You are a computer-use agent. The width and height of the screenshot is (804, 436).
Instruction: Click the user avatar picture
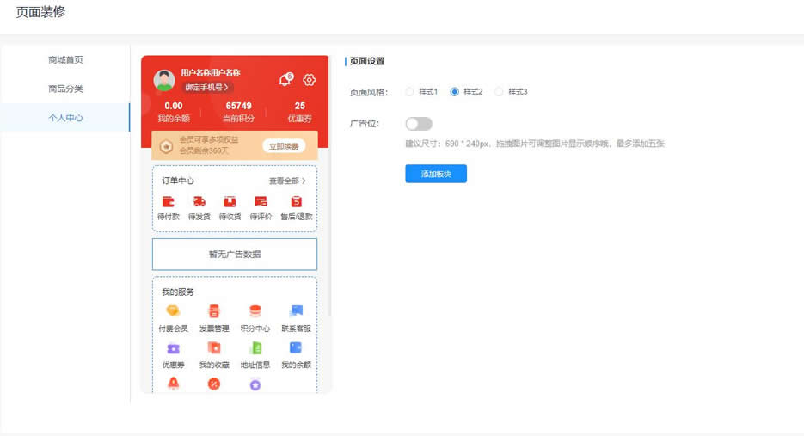pos(164,81)
